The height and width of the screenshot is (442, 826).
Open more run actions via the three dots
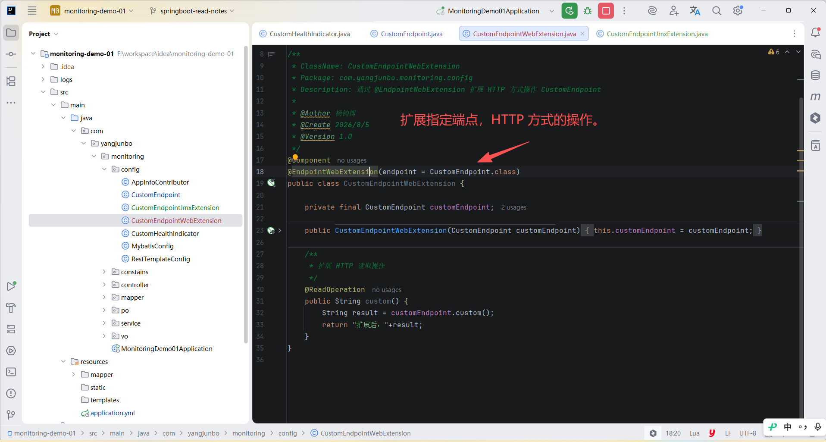[x=624, y=11]
